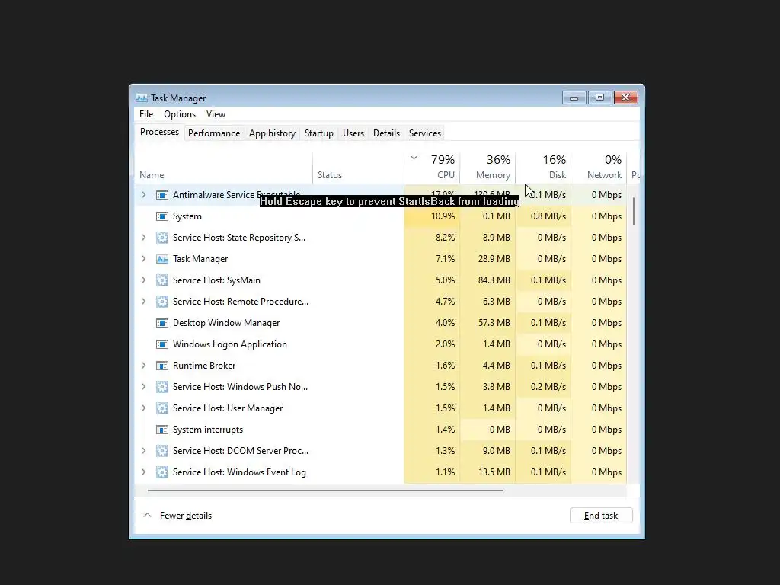Maximize the Task Manager window
Image resolution: width=780 pixels, height=585 pixels.
[599, 97]
